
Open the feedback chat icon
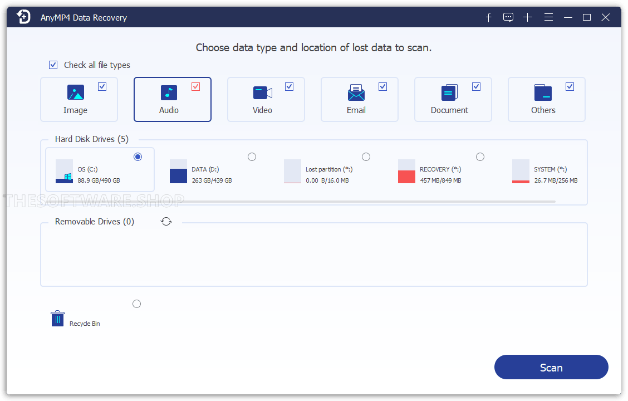pos(508,17)
